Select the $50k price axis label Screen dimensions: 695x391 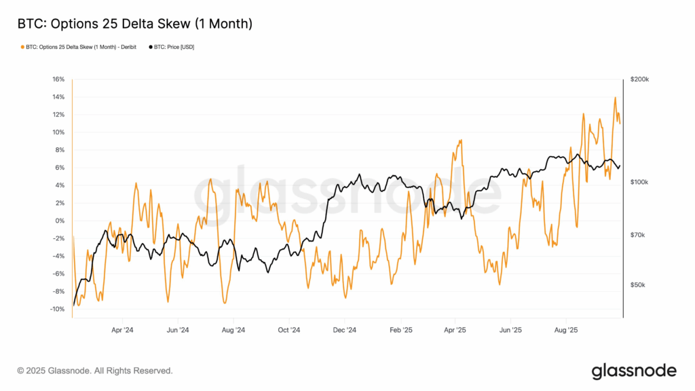click(638, 284)
